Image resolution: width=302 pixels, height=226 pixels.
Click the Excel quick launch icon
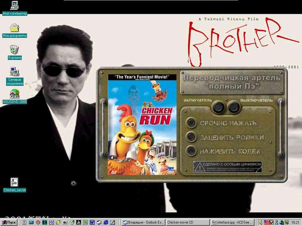tap(85, 222)
